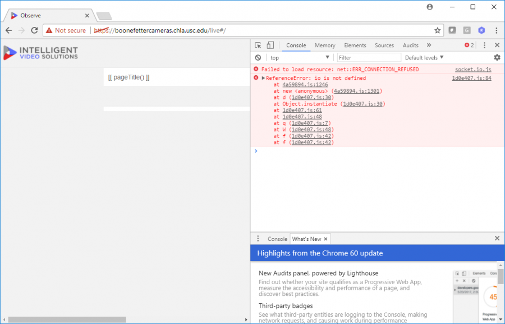Click the New Audits panel heading
This screenshot has height=324, width=505.
tap(318, 273)
